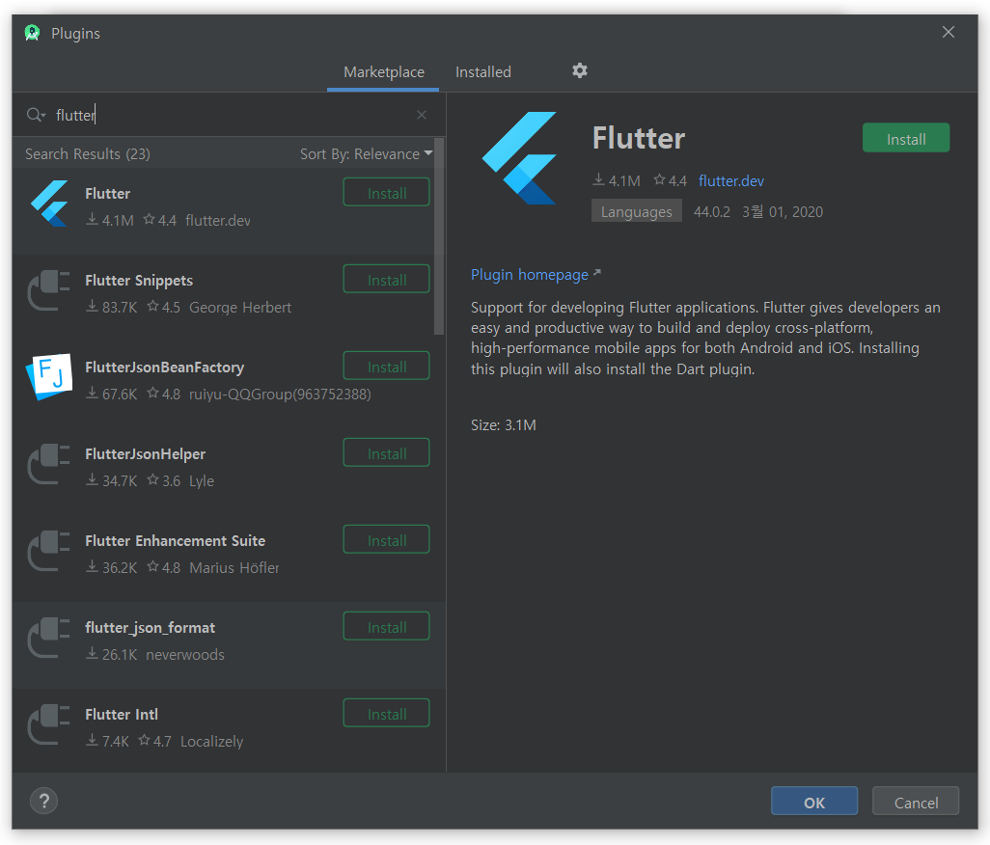990x845 pixels.
Task: Open help with the question mark button
Action: [x=44, y=802]
